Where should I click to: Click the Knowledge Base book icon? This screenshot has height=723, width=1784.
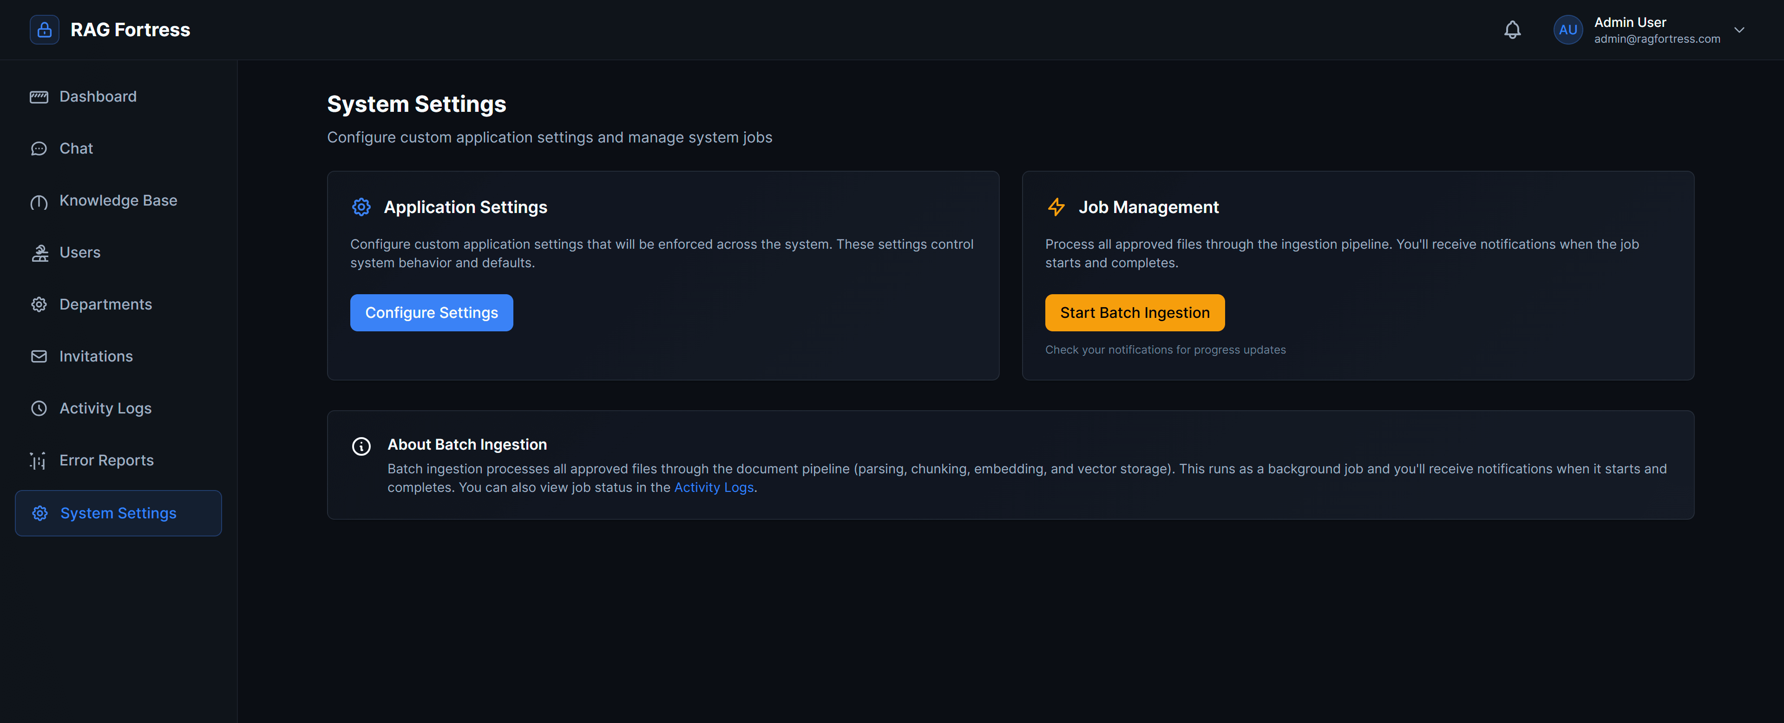click(39, 201)
